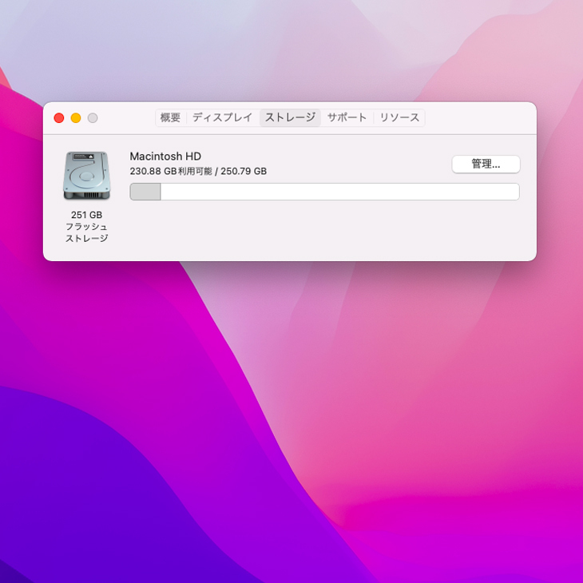Click the フラッシュストレージ label

click(x=86, y=232)
